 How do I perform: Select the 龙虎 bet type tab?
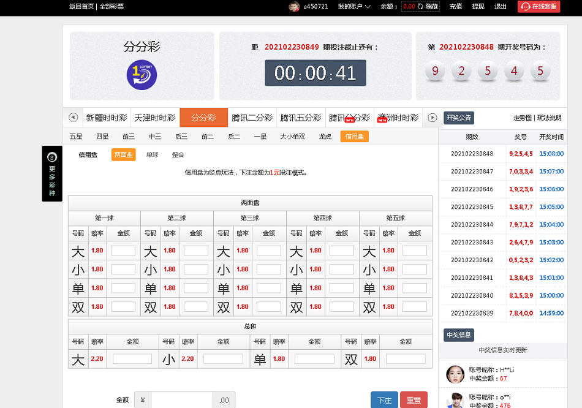[325, 137]
